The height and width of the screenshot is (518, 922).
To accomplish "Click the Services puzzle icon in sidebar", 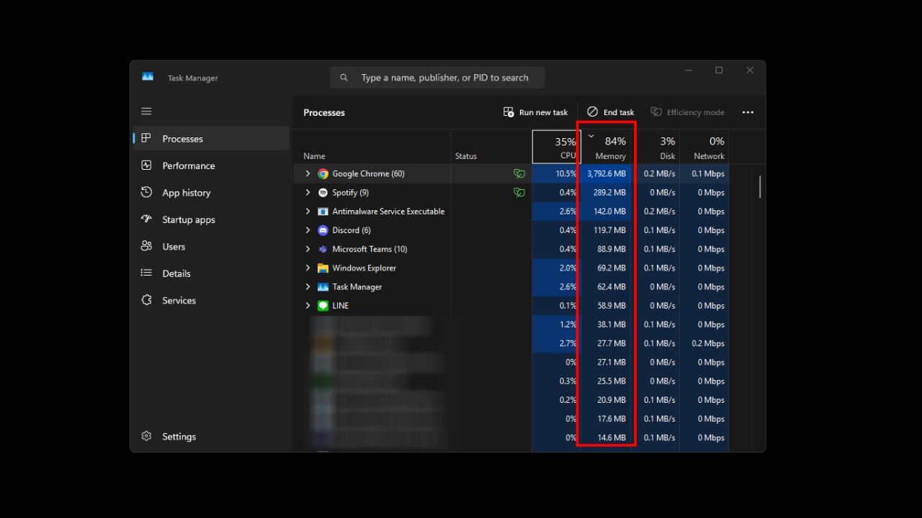I will 146,300.
